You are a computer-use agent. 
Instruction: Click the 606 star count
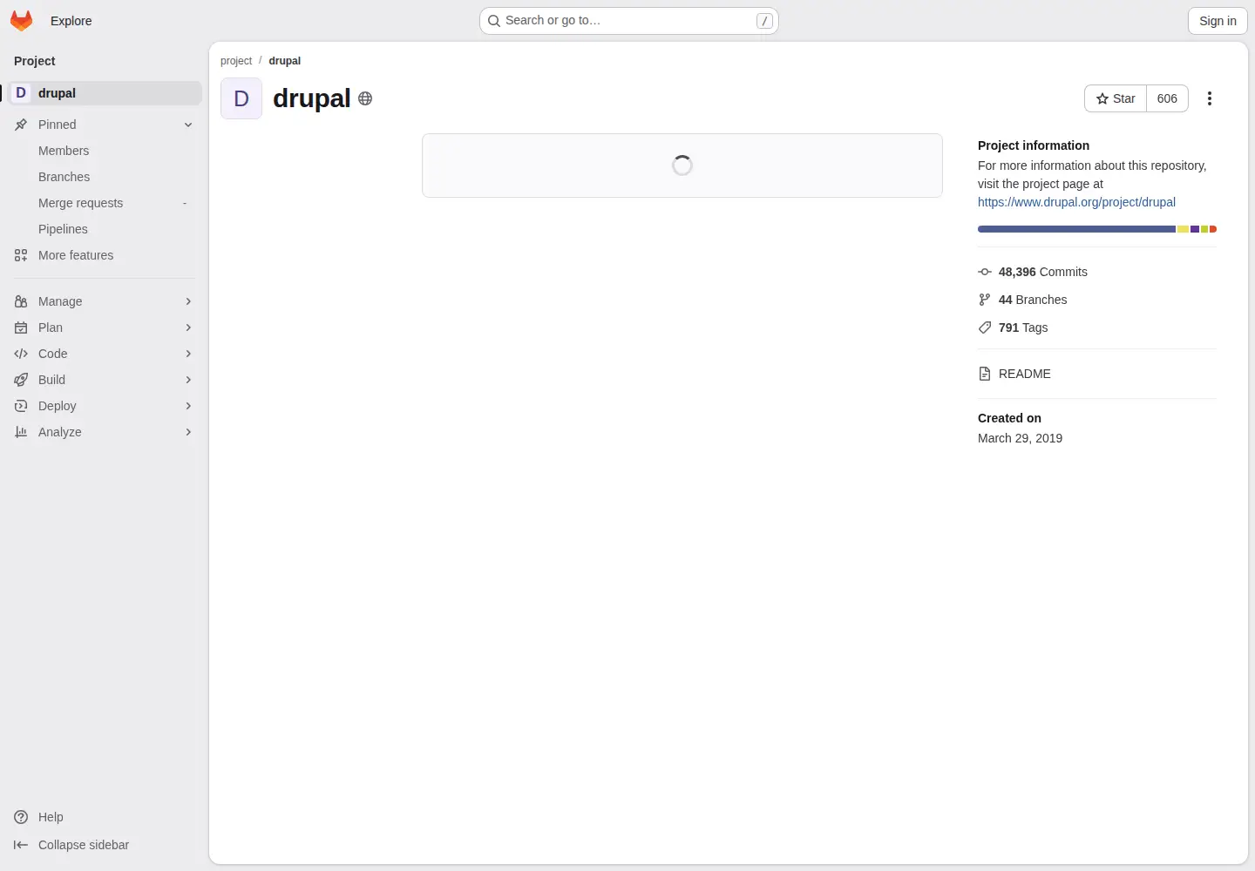[1167, 98]
